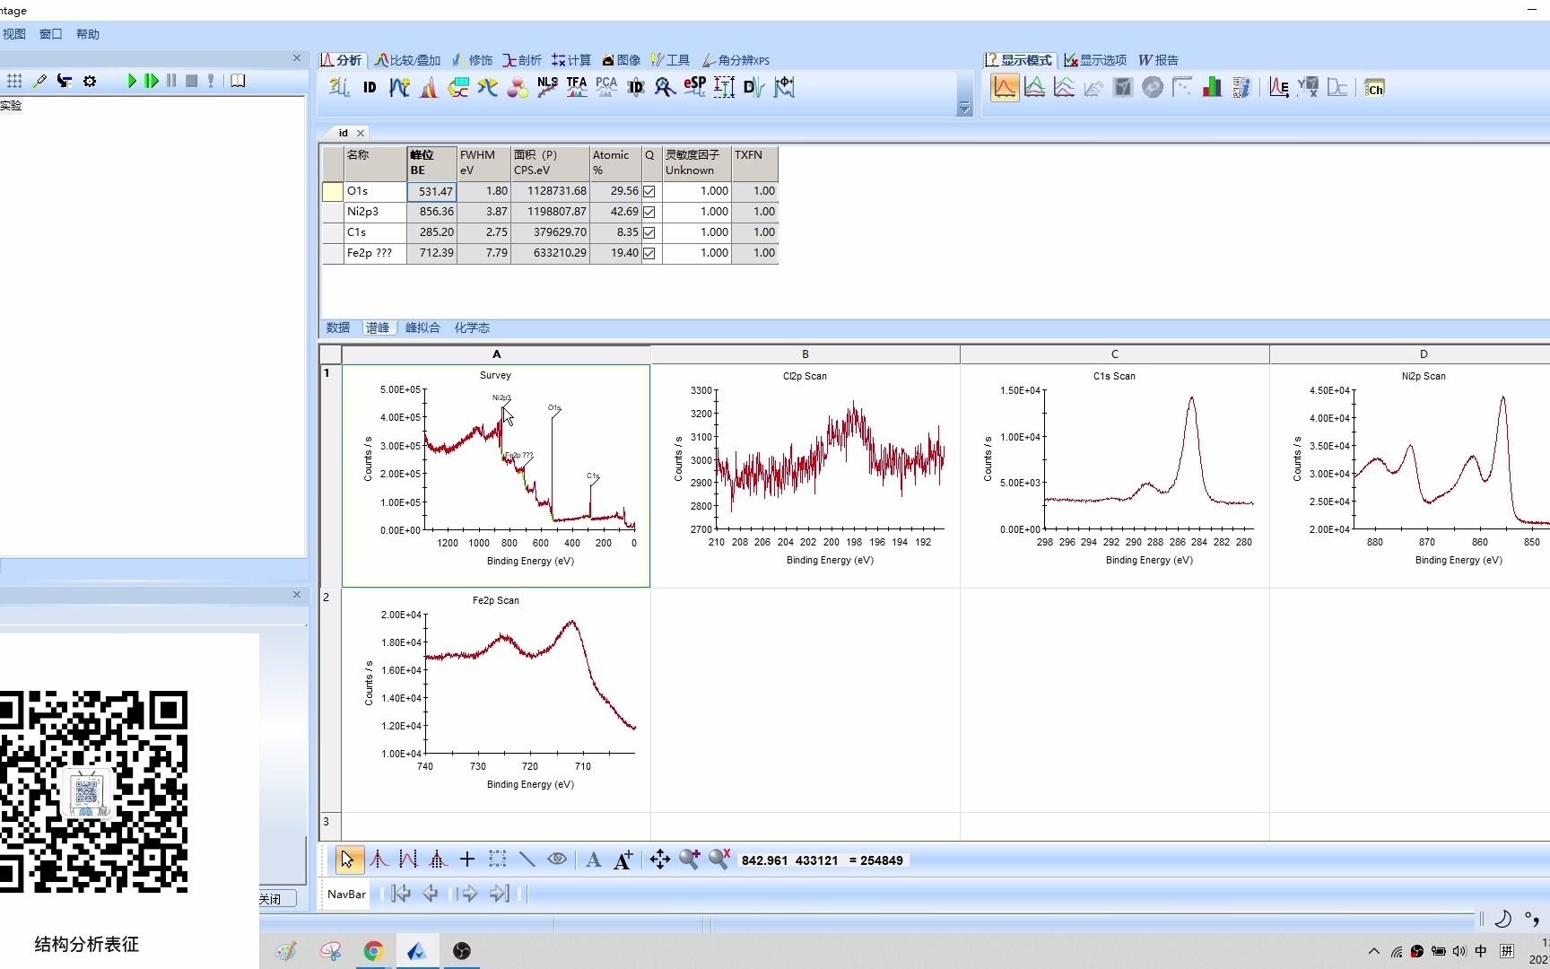Click the spectrum derivative D icon

(753, 87)
